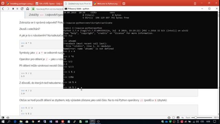220x124 pixels.
Task: Switch to Command Prompt in the taskbar
Action: coord(92,122)
